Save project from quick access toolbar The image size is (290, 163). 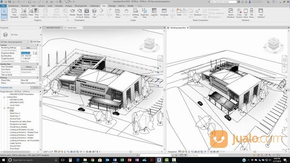point(10,2)
